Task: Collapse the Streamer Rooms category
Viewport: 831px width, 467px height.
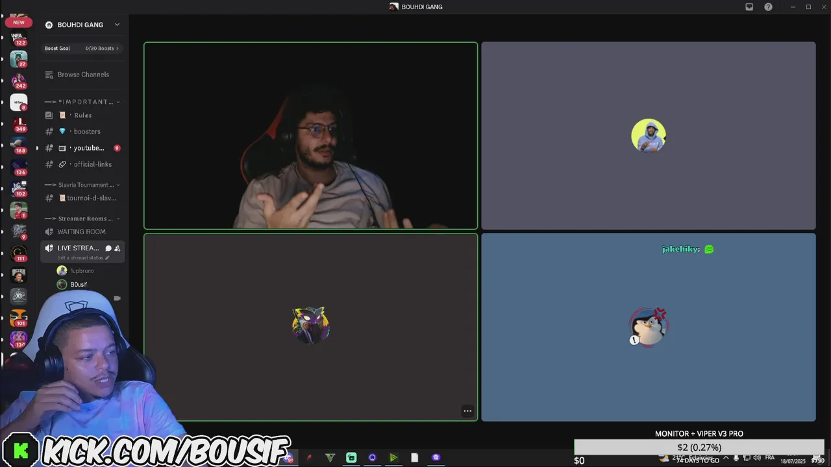Action: pyautogui.click(x=82, y=219)
